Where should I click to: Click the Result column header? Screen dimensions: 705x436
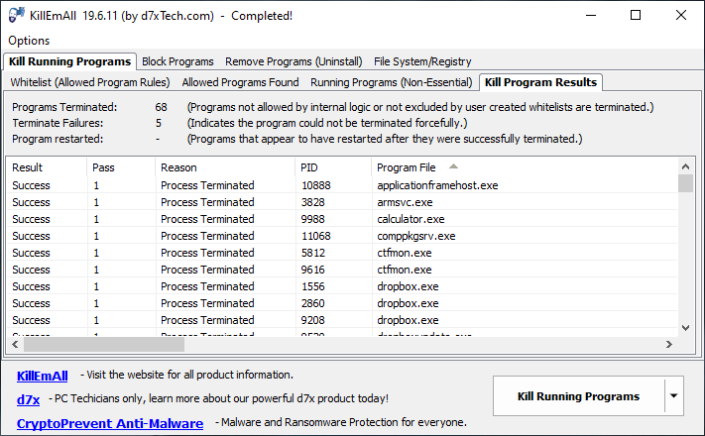[28, 167]
